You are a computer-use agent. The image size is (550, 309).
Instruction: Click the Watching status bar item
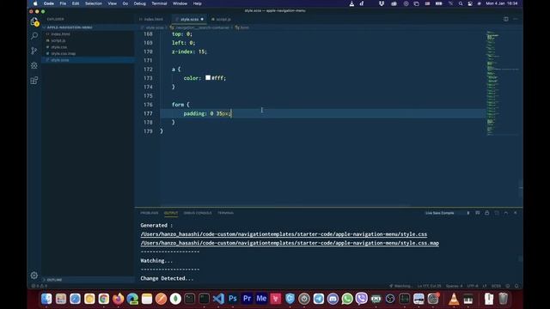click(x=401, y=286)
